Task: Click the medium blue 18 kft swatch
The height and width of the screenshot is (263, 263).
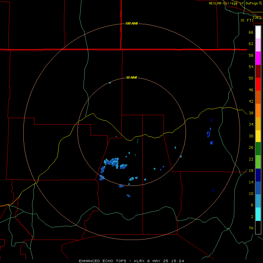Action: point(258,188)
